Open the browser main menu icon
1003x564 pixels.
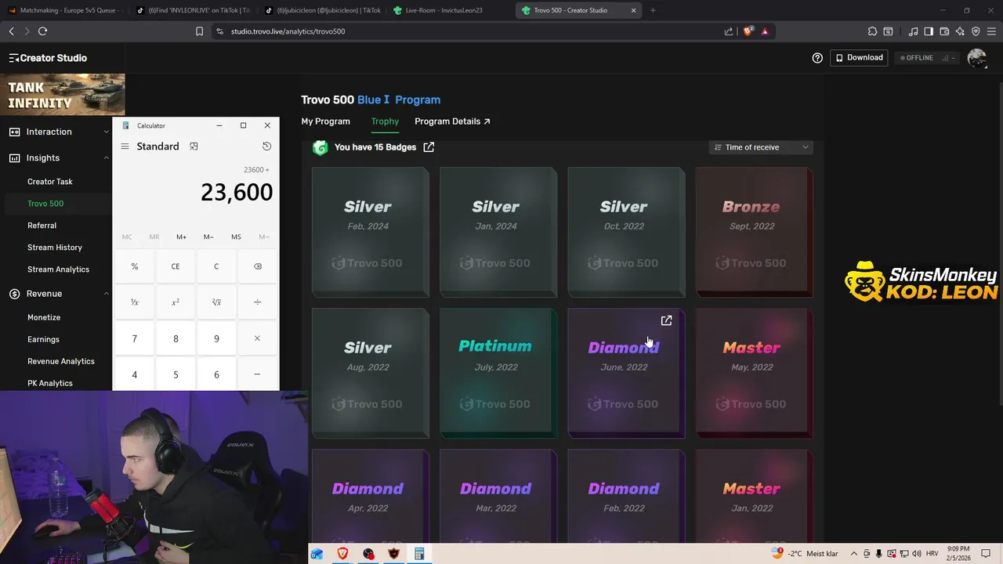991,31
